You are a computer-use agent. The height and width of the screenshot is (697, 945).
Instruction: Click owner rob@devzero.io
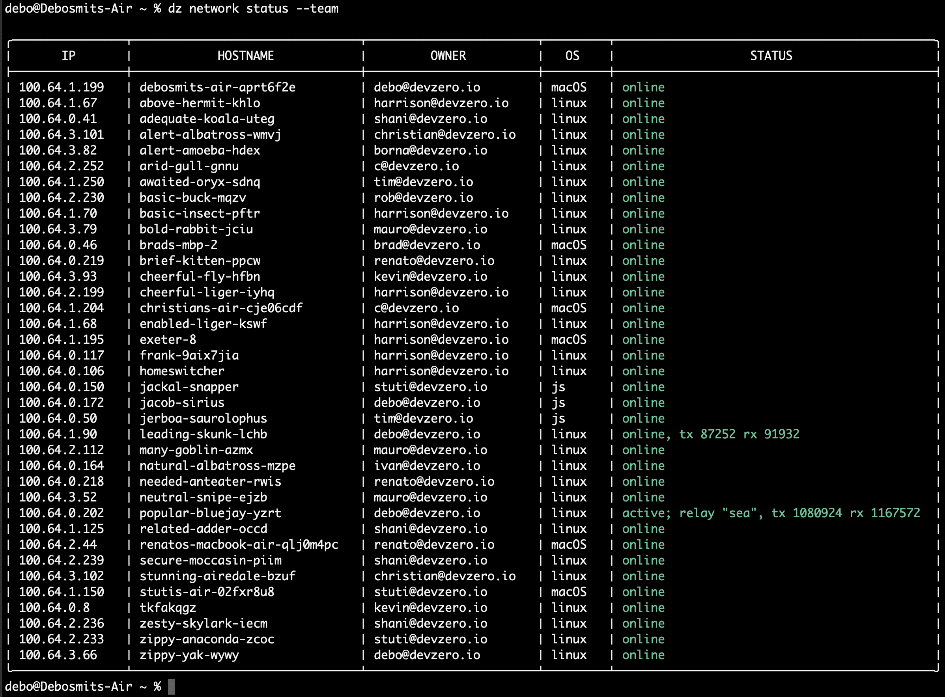[423, 198]
